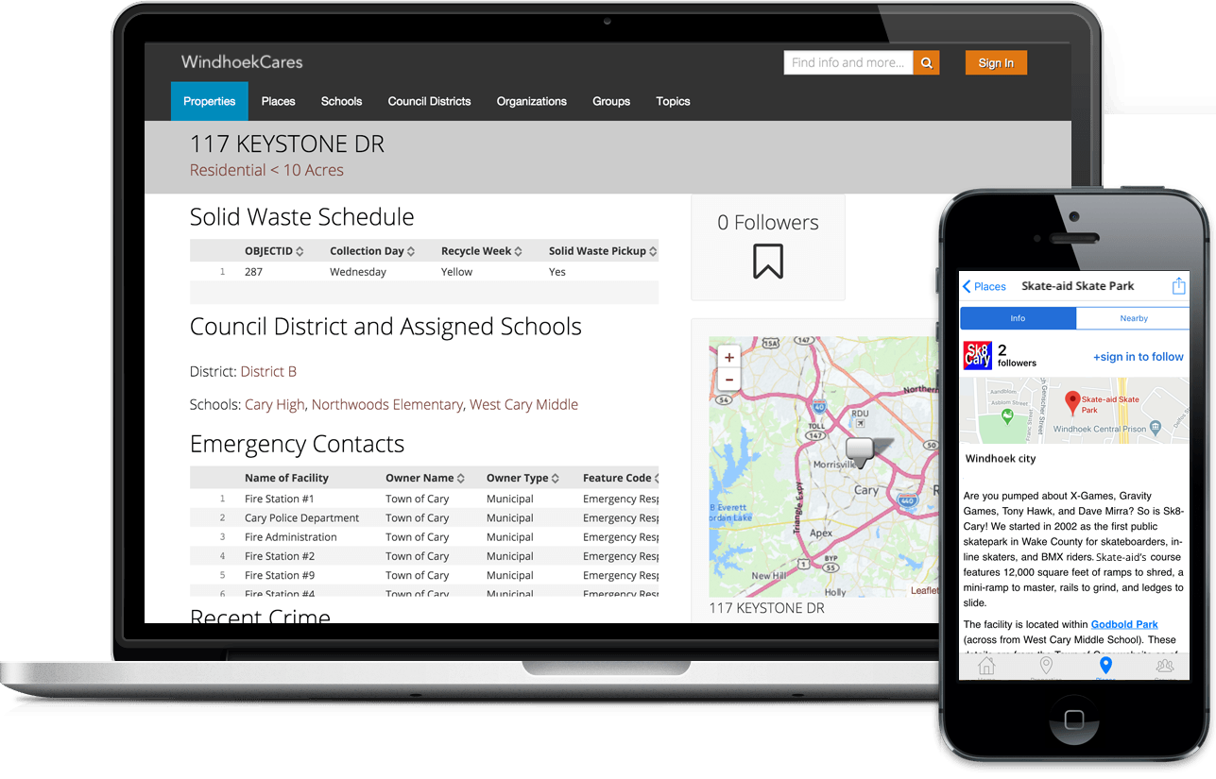
Task: Click the Sign In button
Action: tap(996, 63)
